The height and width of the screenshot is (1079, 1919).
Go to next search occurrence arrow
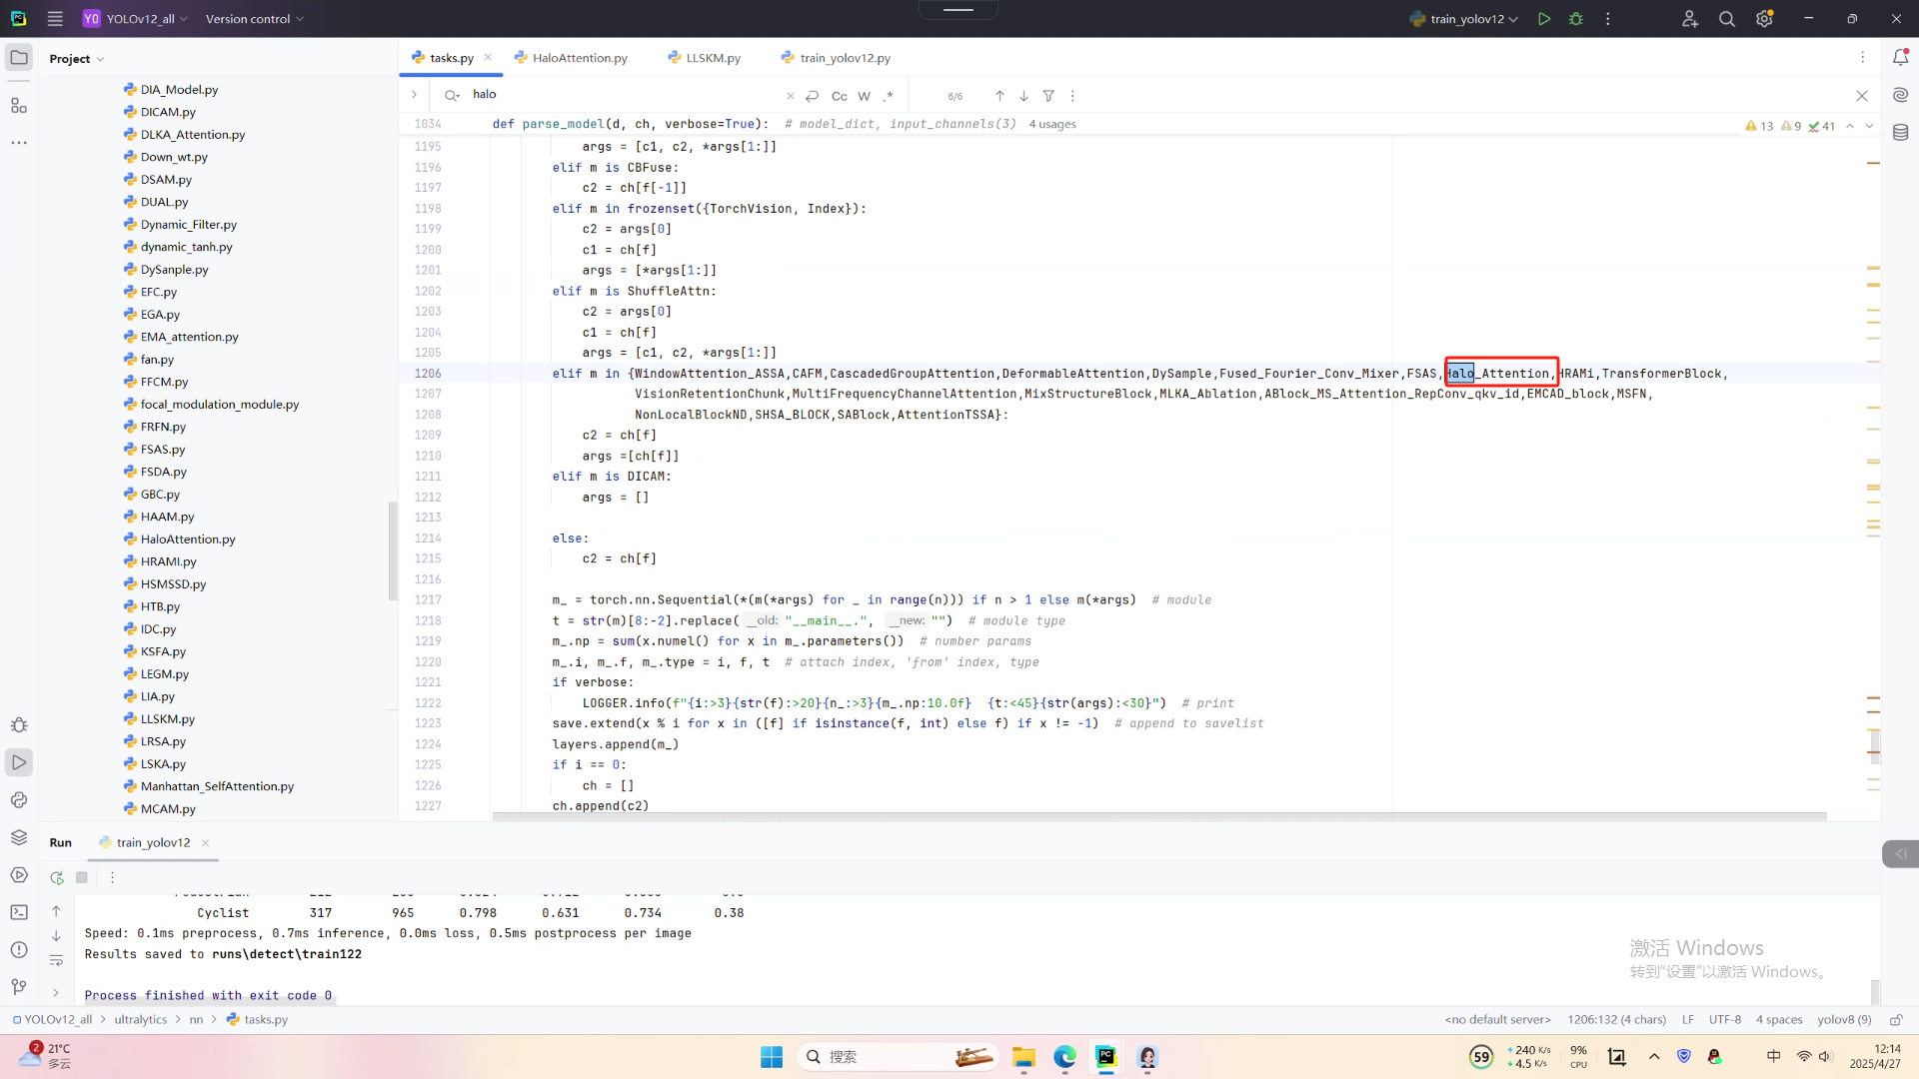(x=1023, y=96)
